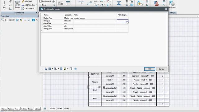
Task: Switch to the Лист2 layout tab
Action: 67,109
